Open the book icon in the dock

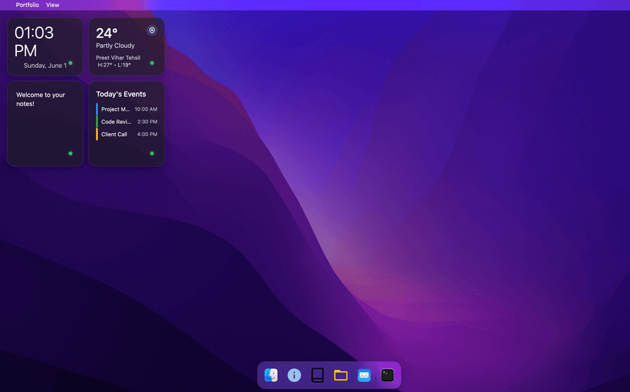[317, 375]
